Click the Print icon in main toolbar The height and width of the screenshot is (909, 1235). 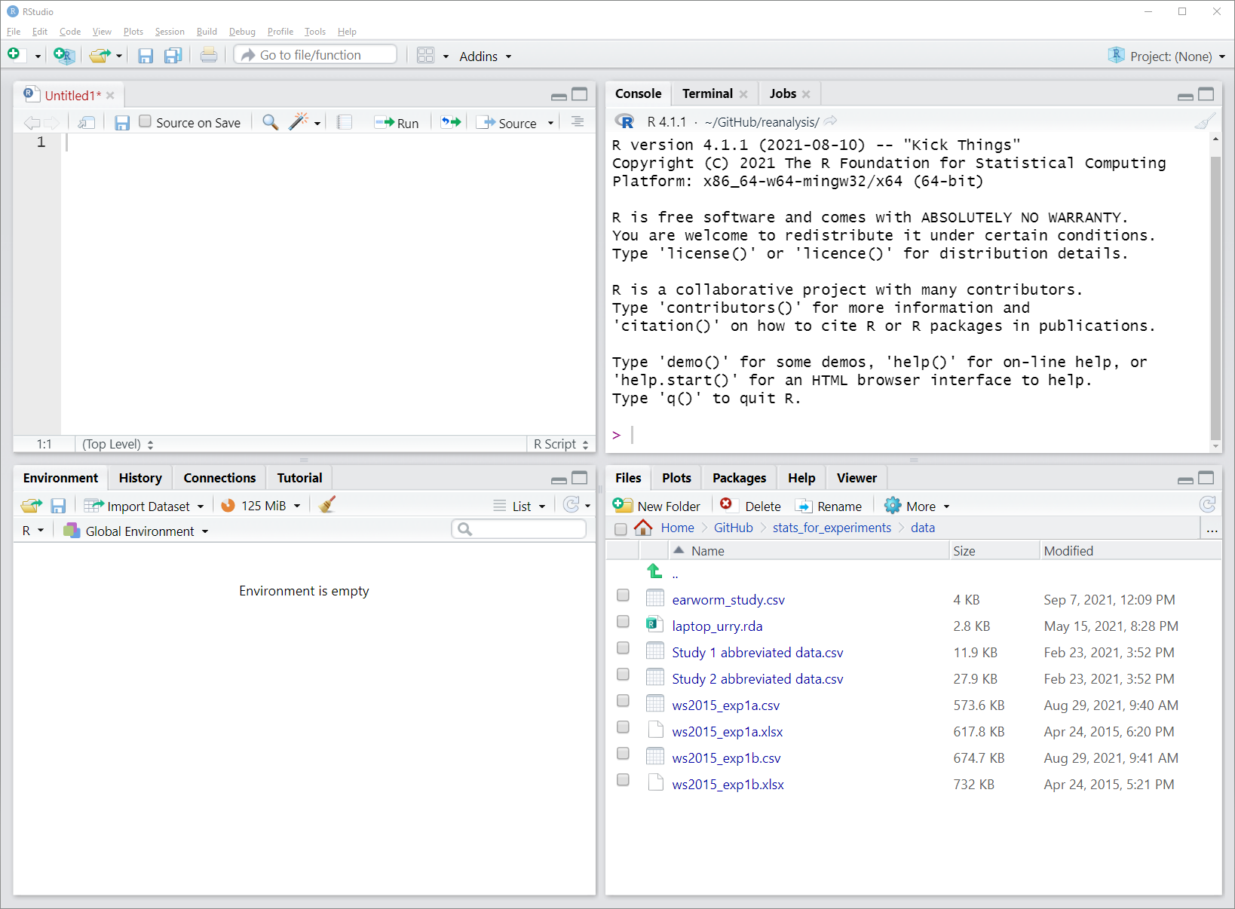tap(209, 55)
